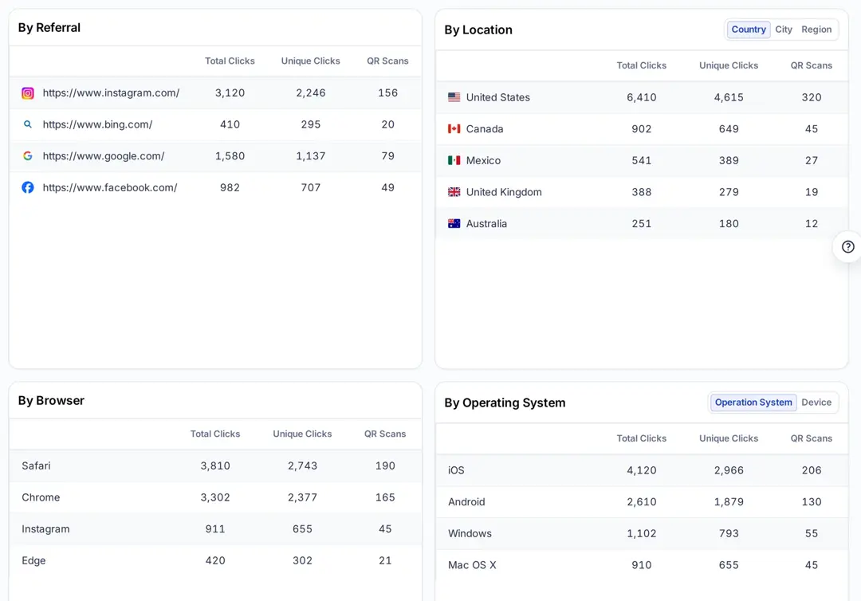Select the Safari browser row label

36,466
